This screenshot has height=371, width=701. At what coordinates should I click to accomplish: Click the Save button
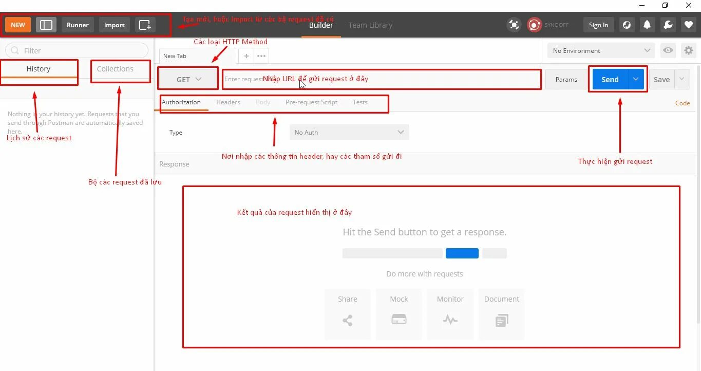pyautogui.click(x=661, y=80)
